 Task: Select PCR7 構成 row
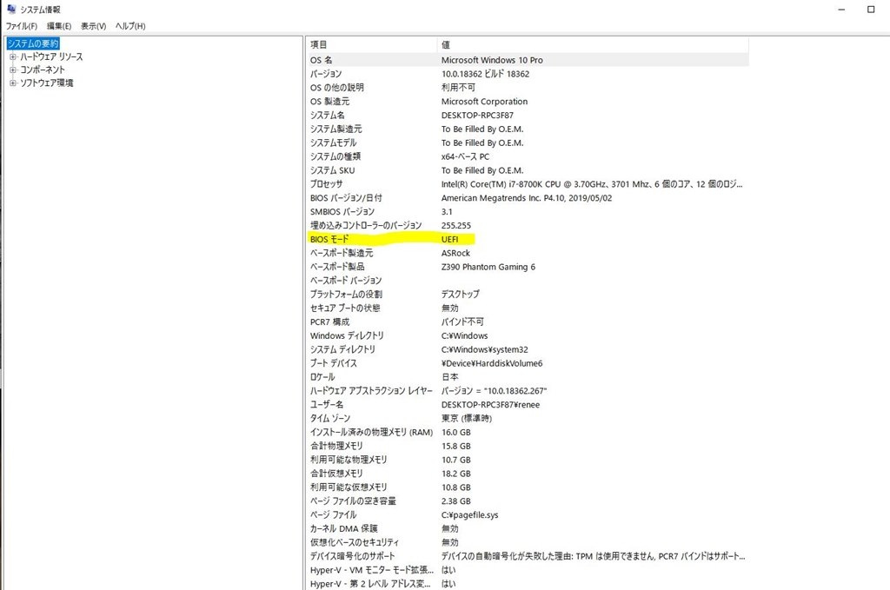pyautogui.click(x=528, y=322)
